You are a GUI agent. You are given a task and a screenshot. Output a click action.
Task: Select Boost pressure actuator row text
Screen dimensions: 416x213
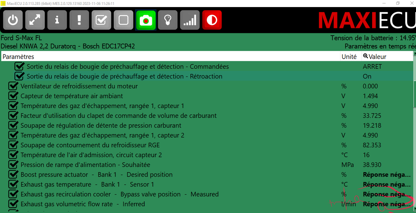click(x=96, y=174)
